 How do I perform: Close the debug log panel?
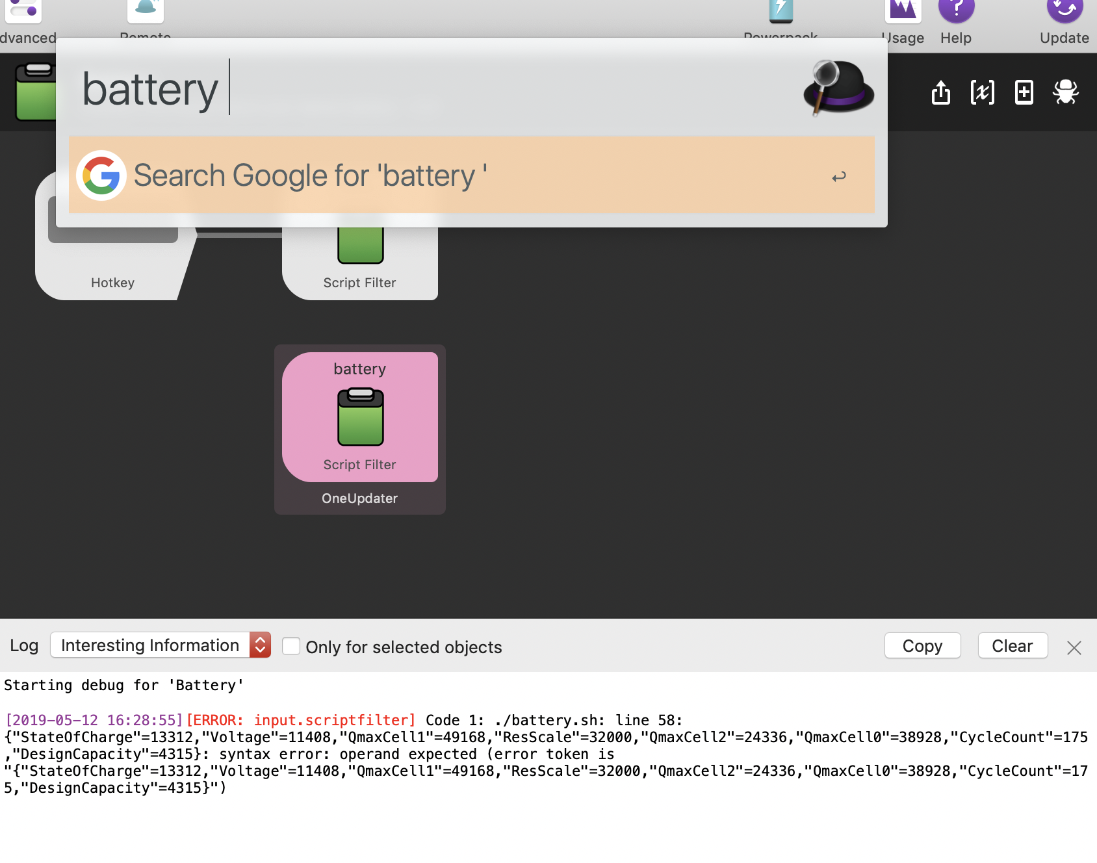(x=1074, y=647)
